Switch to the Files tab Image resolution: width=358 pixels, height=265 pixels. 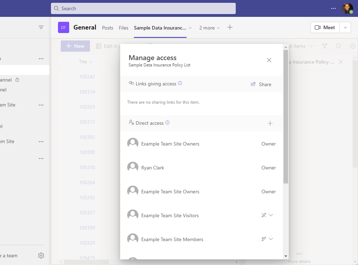(124, 28)
